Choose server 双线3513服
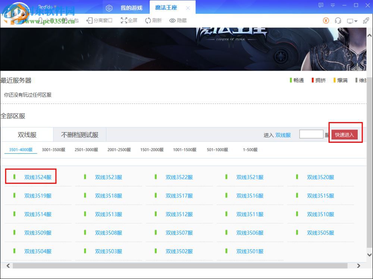This screenshot has height=279, width=373. coord(109,214)
